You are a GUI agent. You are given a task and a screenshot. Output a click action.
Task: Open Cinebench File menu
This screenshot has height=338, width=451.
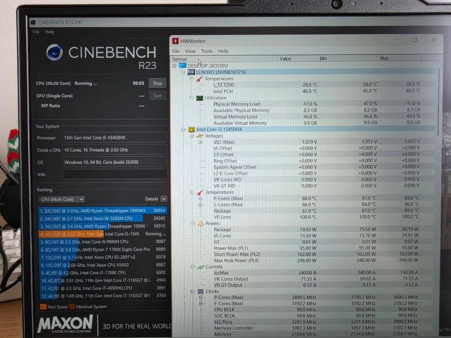tap(36, 32)
